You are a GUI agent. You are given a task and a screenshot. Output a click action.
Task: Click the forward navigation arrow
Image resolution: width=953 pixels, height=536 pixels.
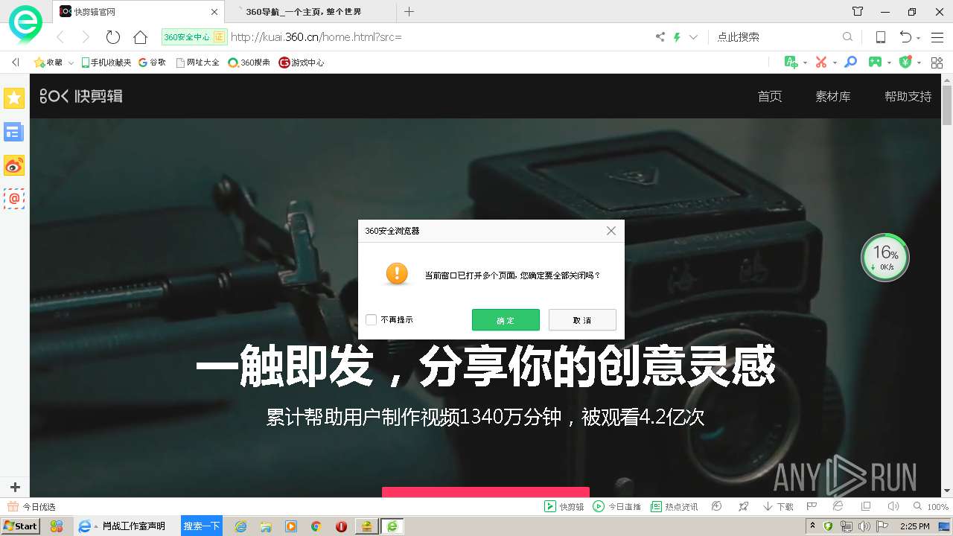[86, 36]
